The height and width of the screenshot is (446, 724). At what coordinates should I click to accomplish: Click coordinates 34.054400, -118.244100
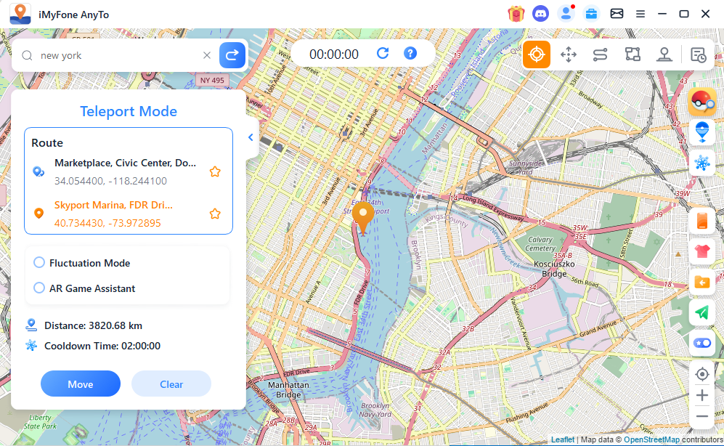pos(111,181)
